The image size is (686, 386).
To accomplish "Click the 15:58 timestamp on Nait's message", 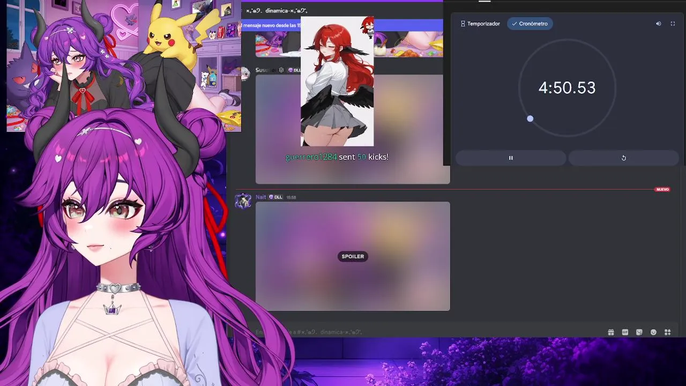I will click(x=291, y=197).
